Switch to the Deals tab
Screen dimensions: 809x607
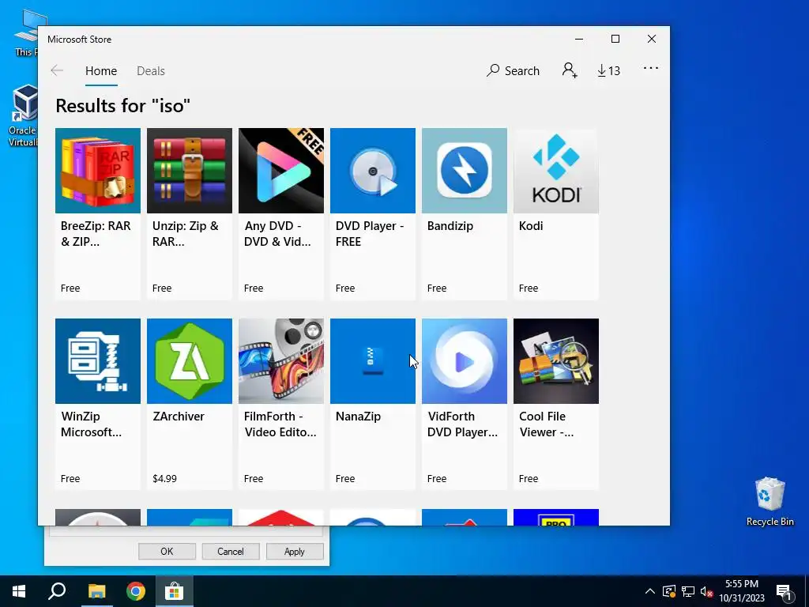coord(151,70)
